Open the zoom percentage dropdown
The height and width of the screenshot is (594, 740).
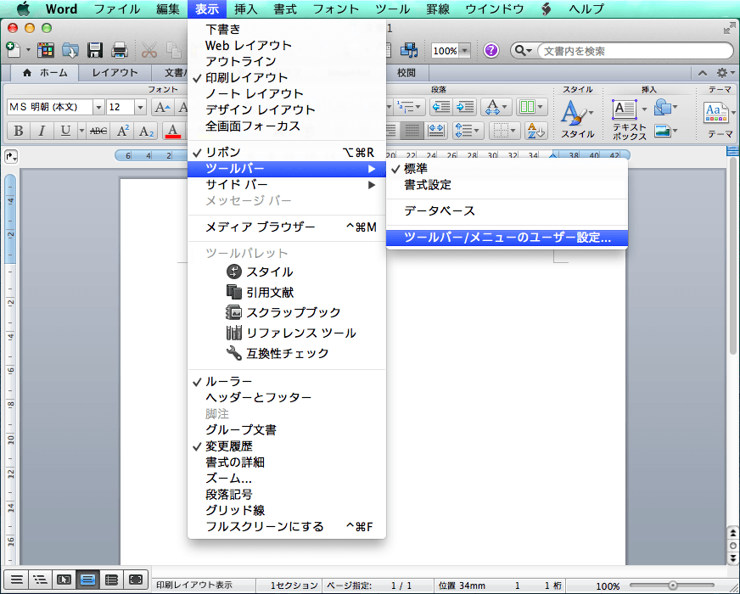coord(465,50)
